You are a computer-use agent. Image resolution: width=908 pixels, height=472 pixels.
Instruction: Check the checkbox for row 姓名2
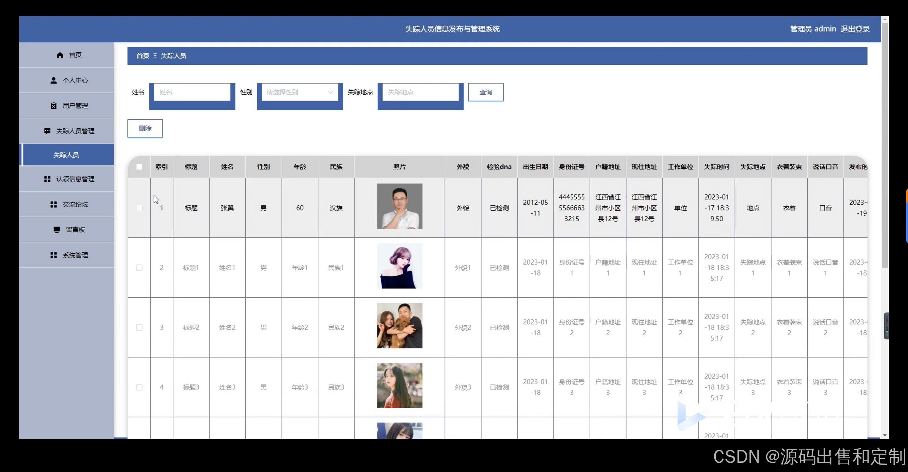[x=139, y=327]
